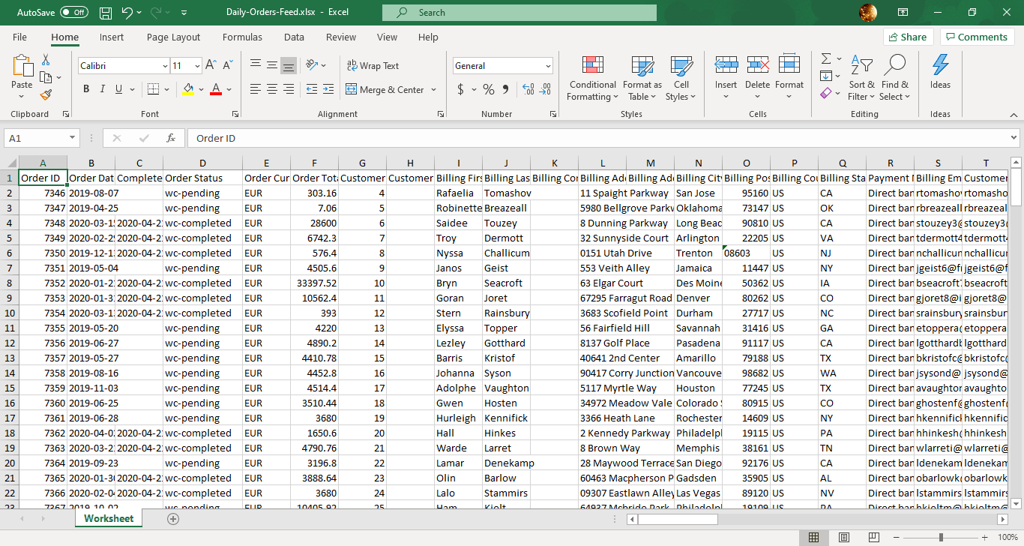
Task: Switch to the Formulas ribbon tab
Action: point(242,37)
